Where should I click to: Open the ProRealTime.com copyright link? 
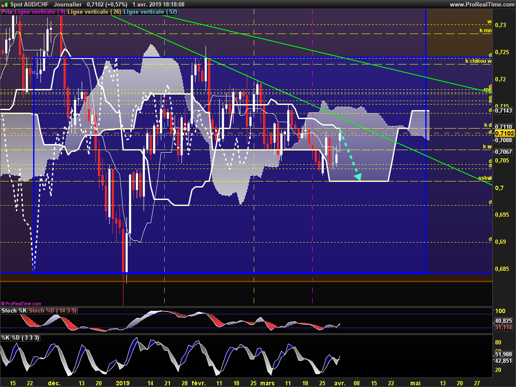21,303
